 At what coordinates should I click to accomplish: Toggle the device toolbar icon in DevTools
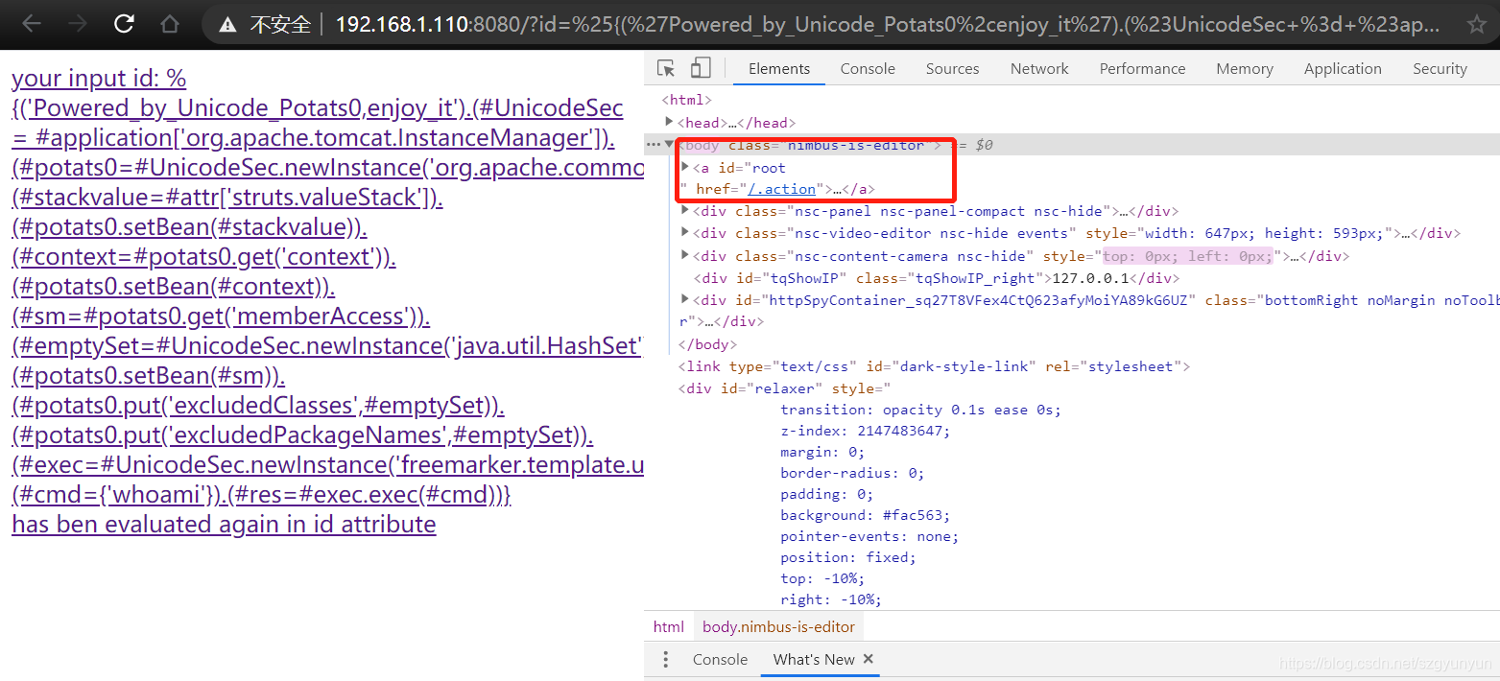click(701, 68)
